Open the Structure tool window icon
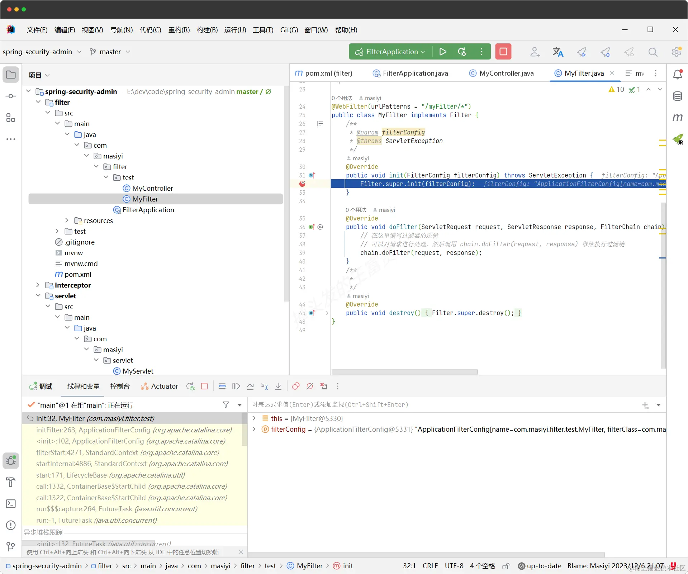This screenshot has width=688, height=574. (x=11, y=118)
